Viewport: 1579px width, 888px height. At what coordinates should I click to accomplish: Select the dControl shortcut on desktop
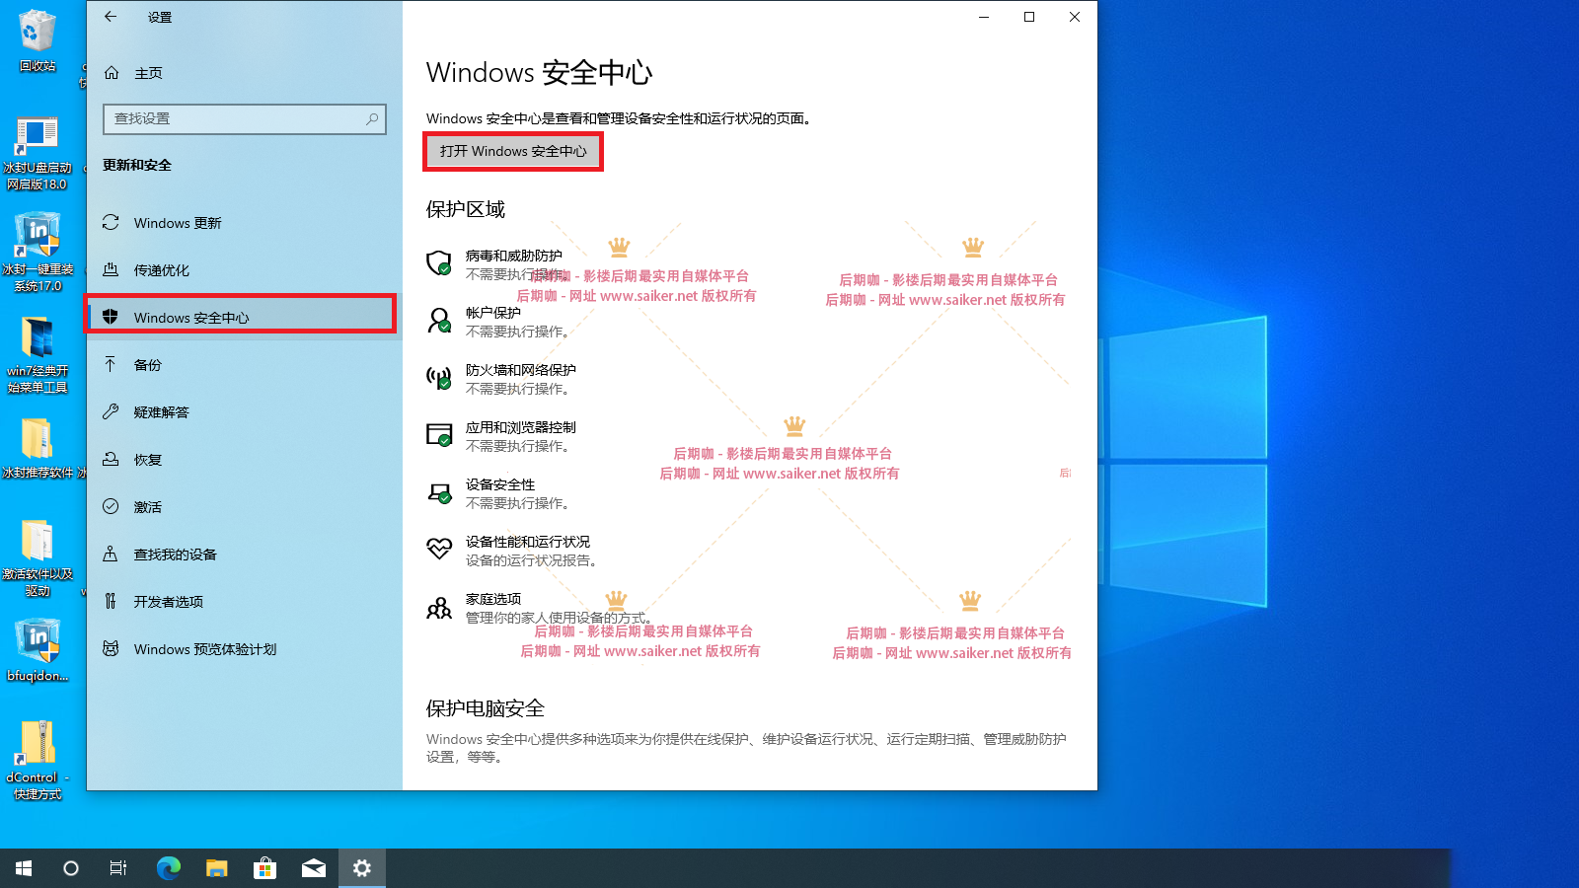(x=38, y=760)
